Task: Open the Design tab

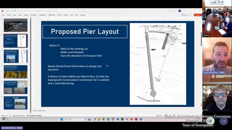Action: point(26,15)
